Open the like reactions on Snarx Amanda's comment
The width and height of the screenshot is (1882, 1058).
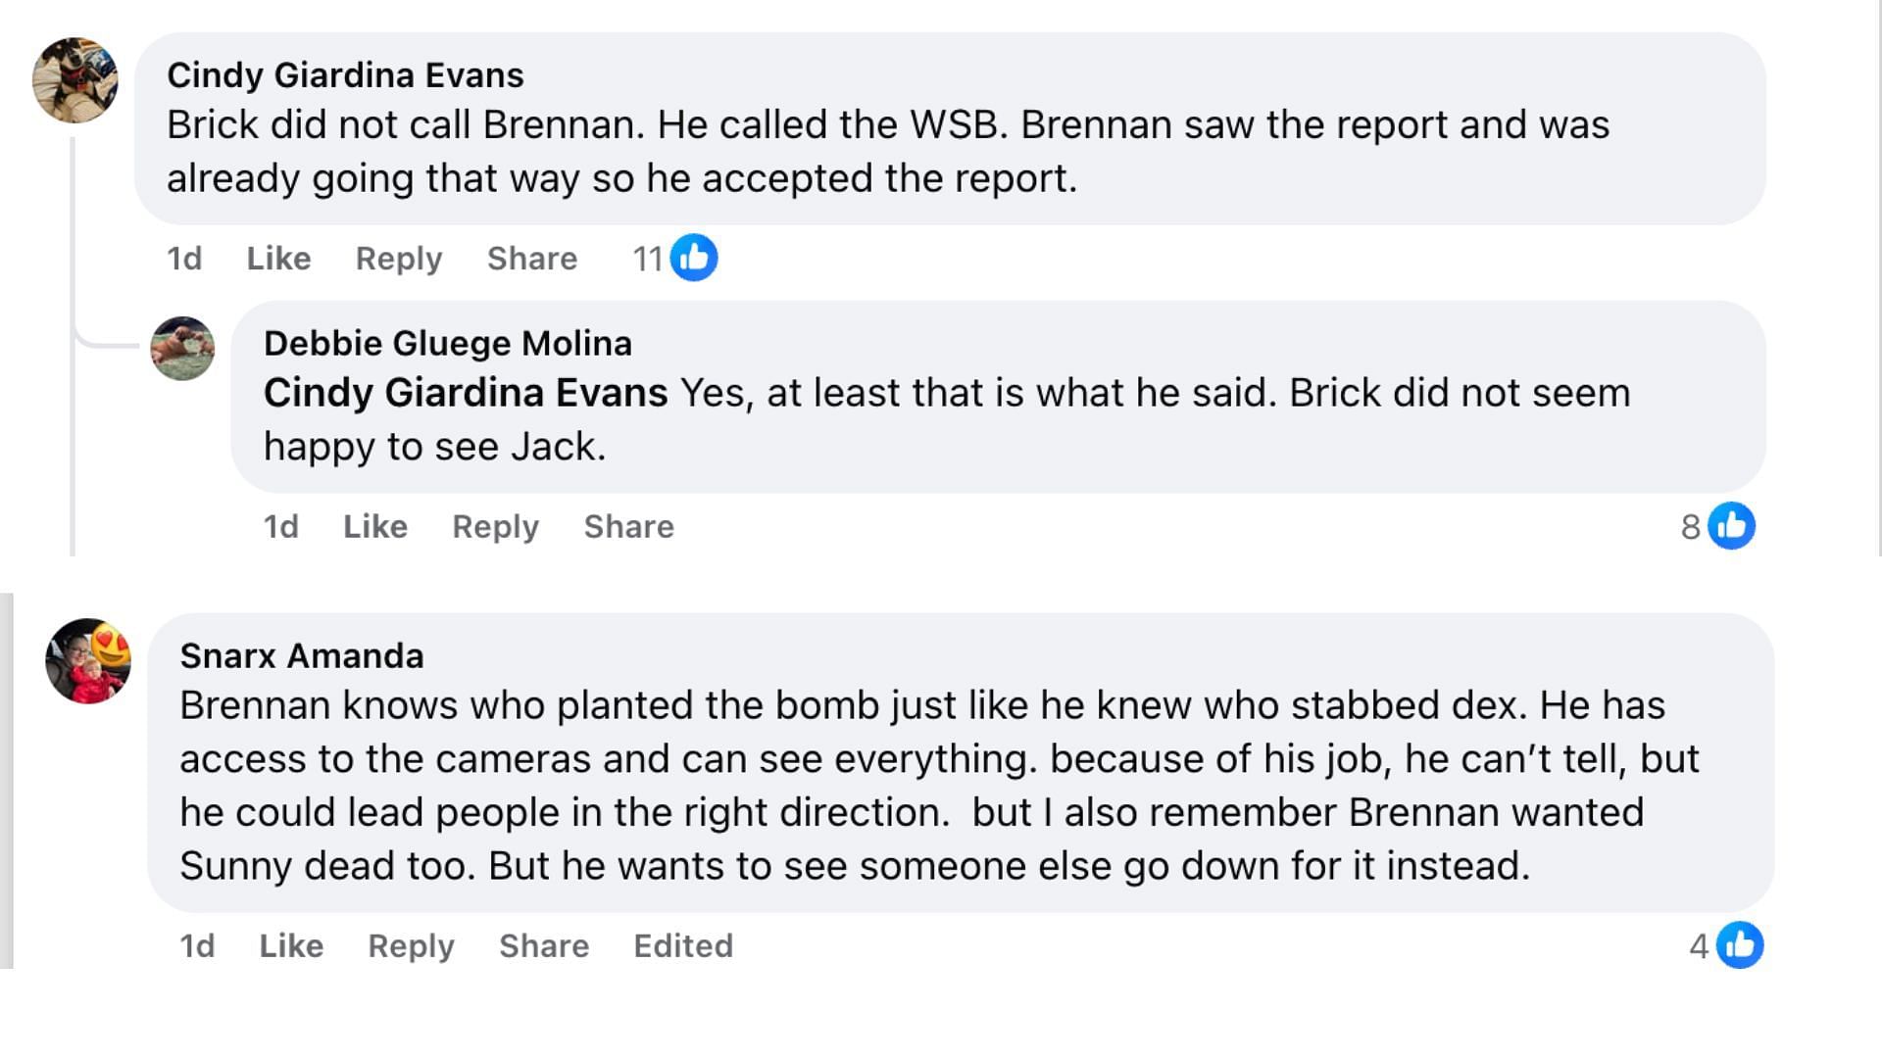point(1726,945)
